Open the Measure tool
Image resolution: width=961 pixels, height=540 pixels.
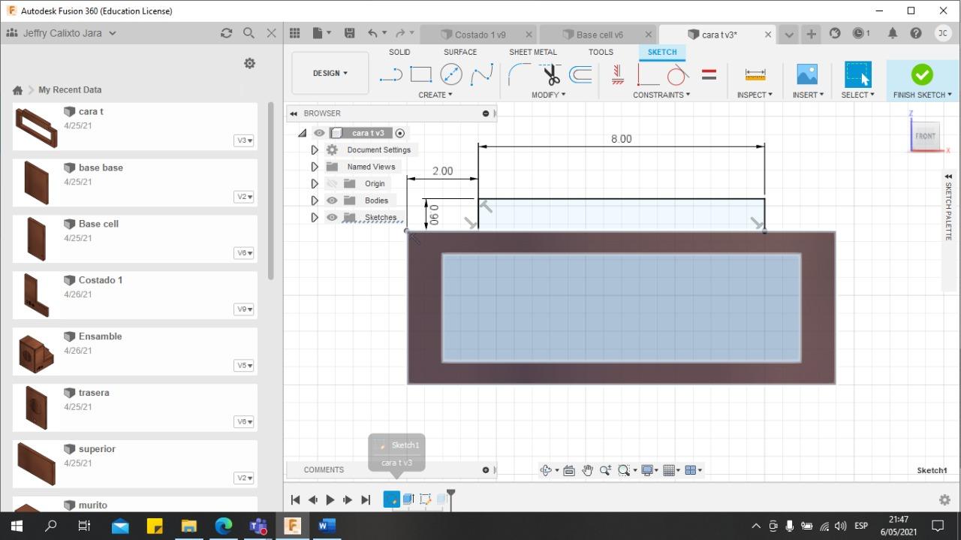point(755,74)
